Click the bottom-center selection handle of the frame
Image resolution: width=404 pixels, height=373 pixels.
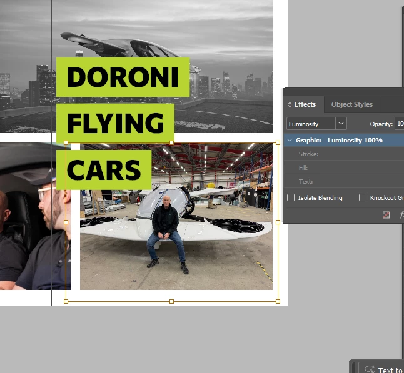point(171,301)
